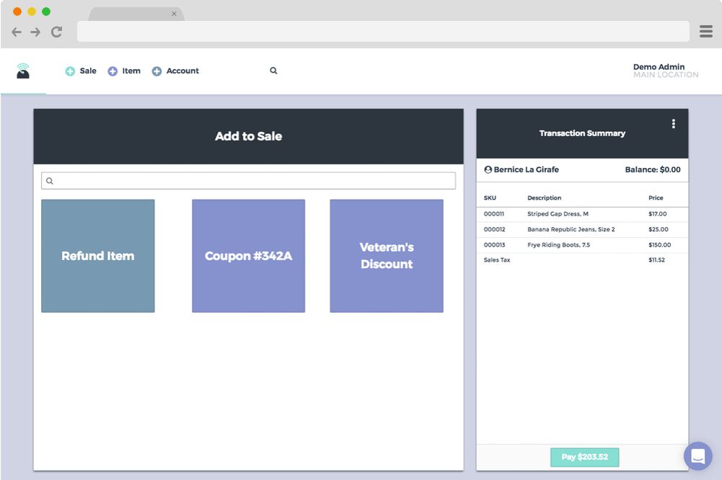The height and width of the screenshot is (480, 722).
Task: Click the magnifier inside the Add to Sale search
Action: tap(49, 180)
